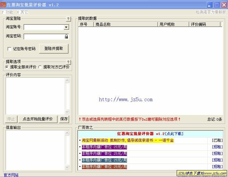Click 评价内容 scrollbar up arrow
The image size is (228, 177).
point(67,80)
